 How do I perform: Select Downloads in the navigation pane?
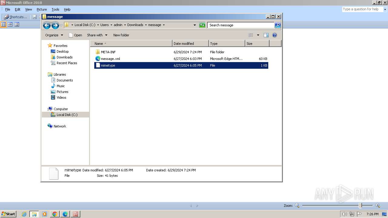[65, 57]
